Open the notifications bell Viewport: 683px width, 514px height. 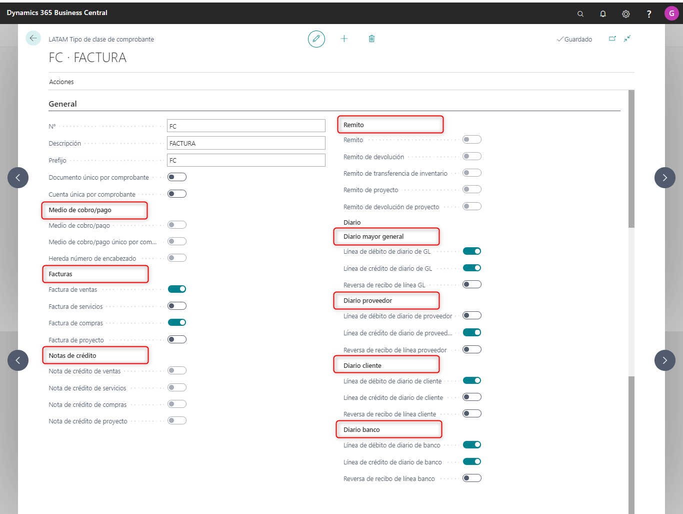[603, 14]
